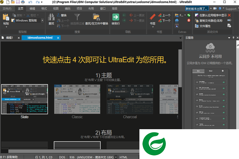Open File Properties (文件属性)
239x159 pixels.
[203, 26]
